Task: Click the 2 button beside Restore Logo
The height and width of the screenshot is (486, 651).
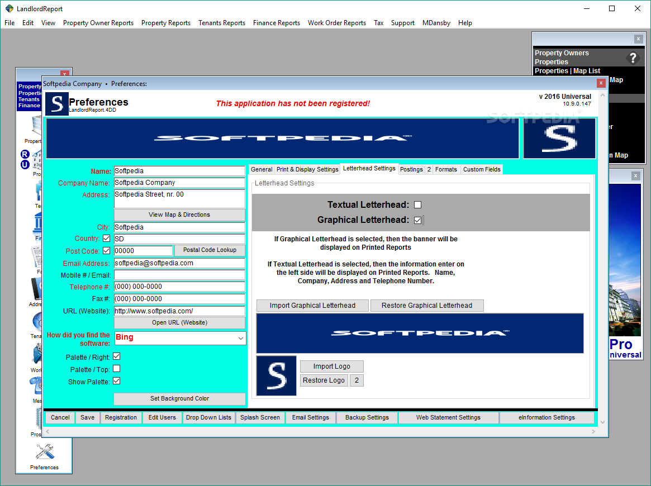Action: pyautogui.click(x=357, y=380)
